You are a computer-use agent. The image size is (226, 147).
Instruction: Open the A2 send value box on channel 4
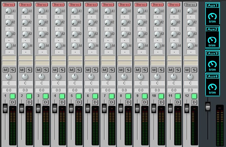pos(58,28)
